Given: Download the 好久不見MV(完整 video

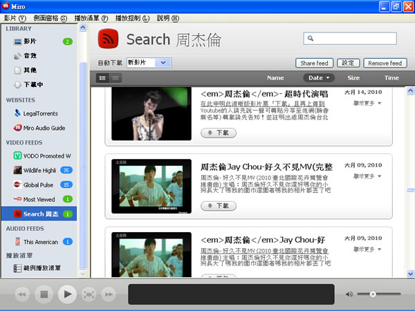Looking at the screenshot, I should coord(219,206).
